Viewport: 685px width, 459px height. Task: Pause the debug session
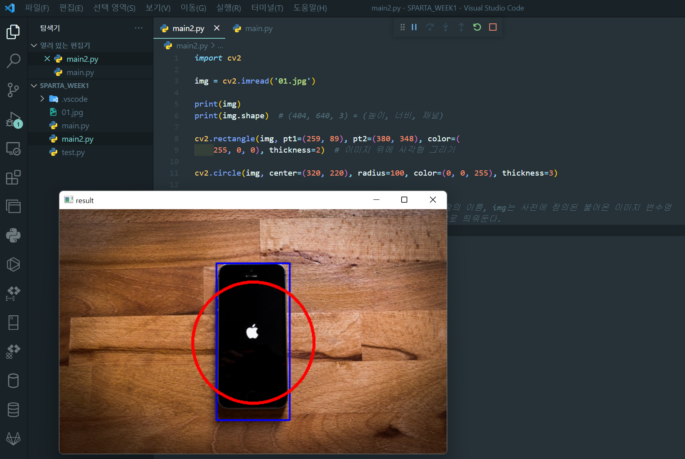pyautogui.click(x=414, y=27)
